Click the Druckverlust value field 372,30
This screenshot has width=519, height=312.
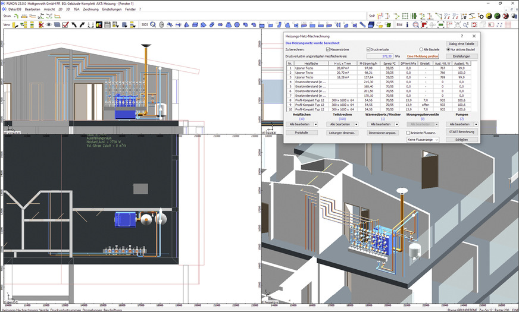(380, 56)
